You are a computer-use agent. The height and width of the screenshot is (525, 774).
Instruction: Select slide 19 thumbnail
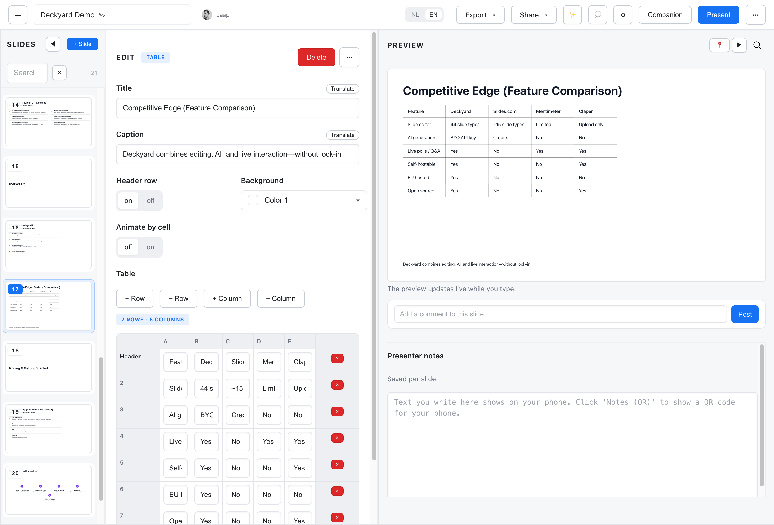pos(49,429)
